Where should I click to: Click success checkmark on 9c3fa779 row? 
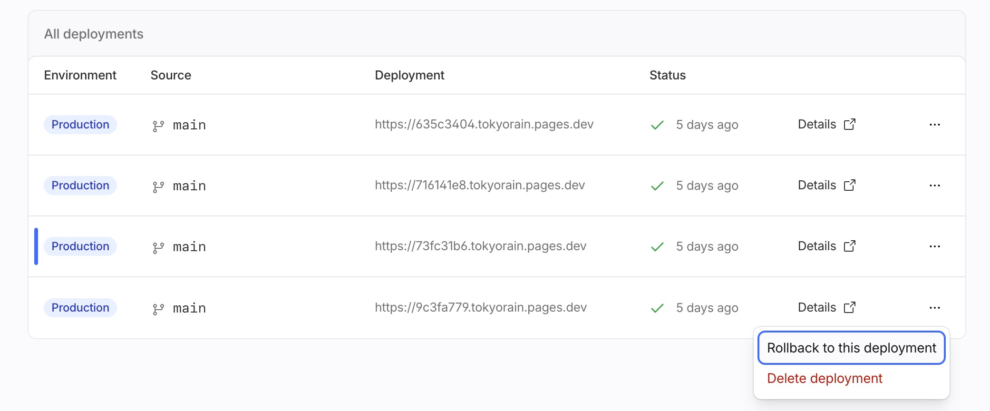click(x=657, y=308)
